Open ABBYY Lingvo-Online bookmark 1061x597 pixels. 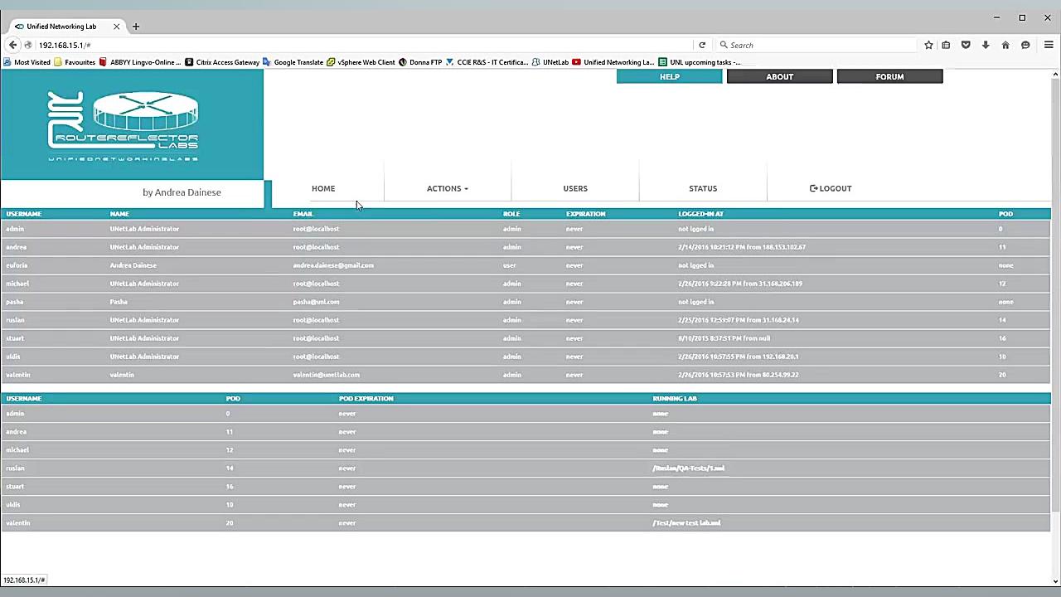coord(140,62)
